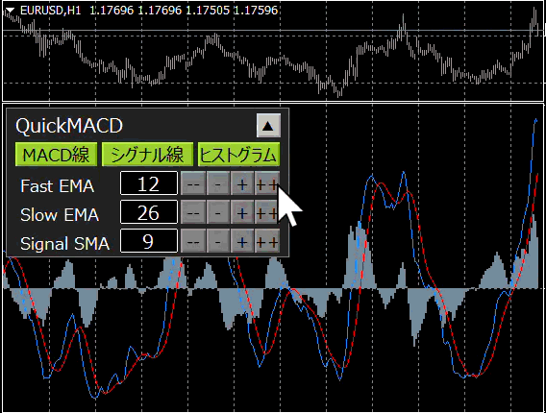Increase Slow EMA with the ++ button

click(x=267, y=212)
